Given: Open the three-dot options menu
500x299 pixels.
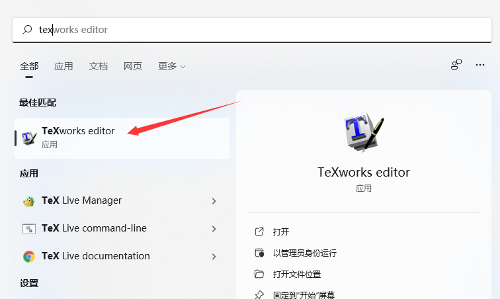Looking at the screenshot, I should click(480, 65).
